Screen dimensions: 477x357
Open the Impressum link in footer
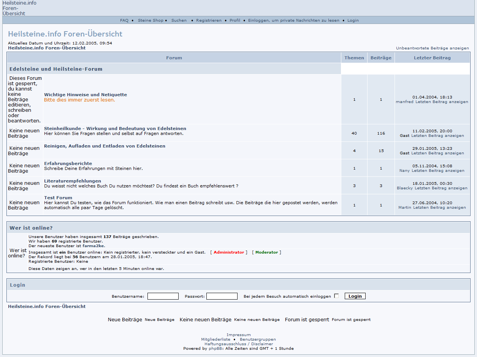point(238,335)
